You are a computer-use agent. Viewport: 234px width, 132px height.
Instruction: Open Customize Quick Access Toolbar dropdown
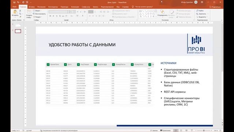pyautogui.click(x=31, y=3)
